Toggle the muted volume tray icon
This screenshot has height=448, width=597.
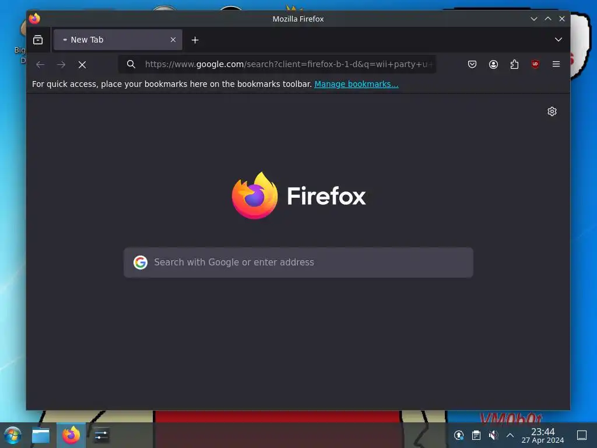click(493, 435)
